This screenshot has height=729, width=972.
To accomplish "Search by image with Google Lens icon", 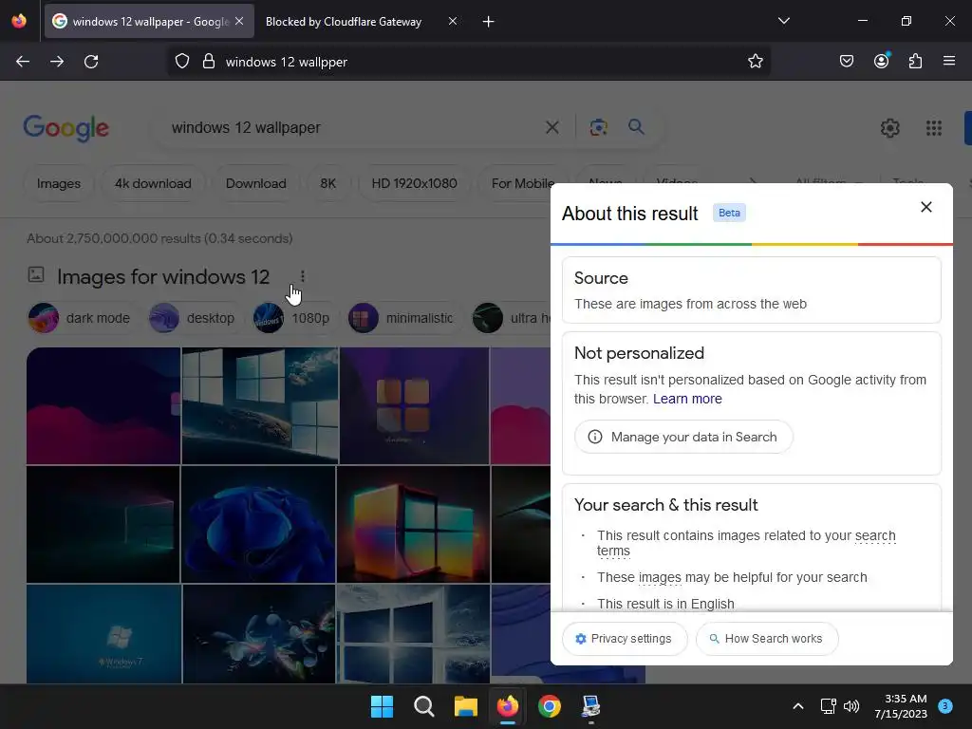I will click(598, 128).
